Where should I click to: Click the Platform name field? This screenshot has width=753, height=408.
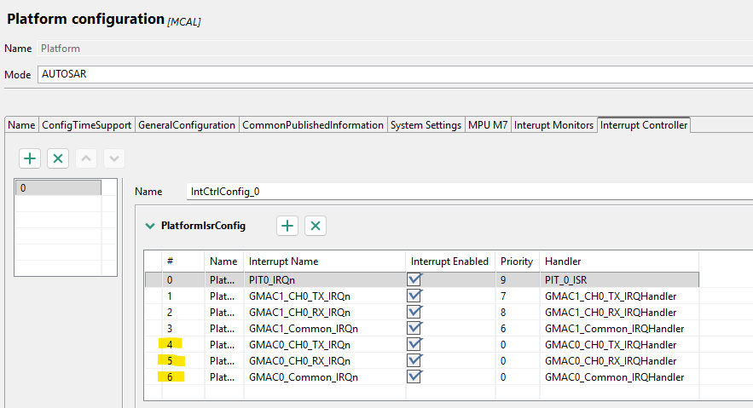click(395, 49)
